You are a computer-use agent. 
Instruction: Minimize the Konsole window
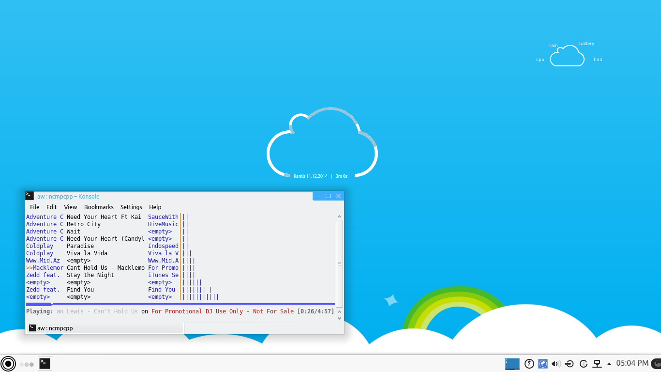click(318, 196)
